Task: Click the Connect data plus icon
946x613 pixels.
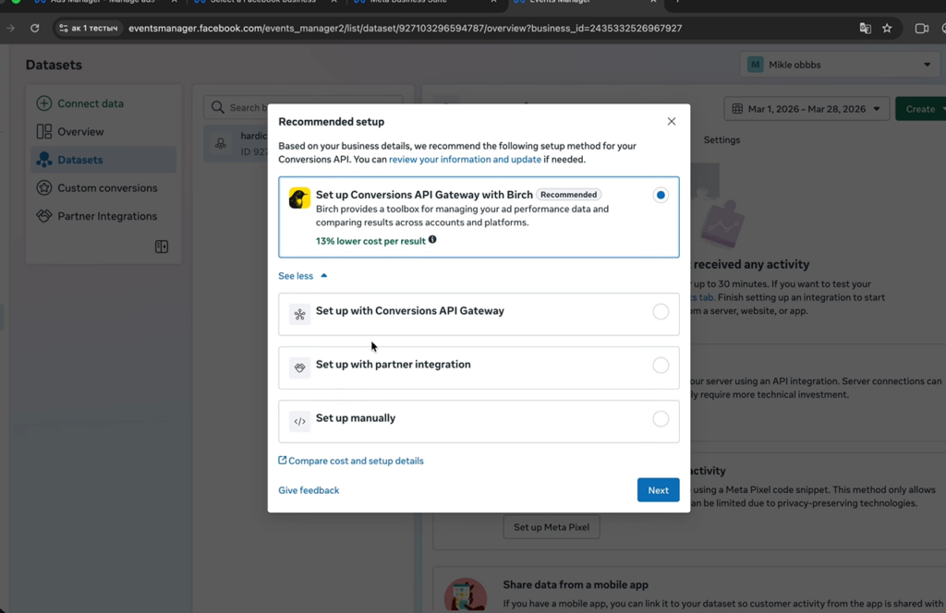Action: [44, 103]
